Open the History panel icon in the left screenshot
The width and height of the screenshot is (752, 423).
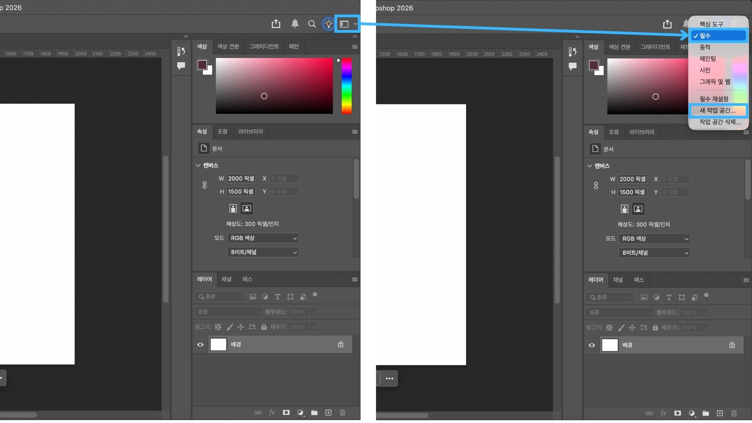pyautogui.click(x=181, y=51)
